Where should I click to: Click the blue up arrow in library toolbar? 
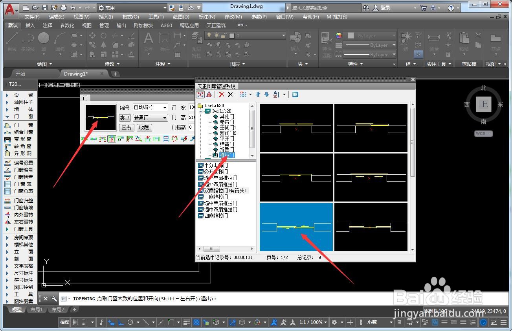[258, 94]
